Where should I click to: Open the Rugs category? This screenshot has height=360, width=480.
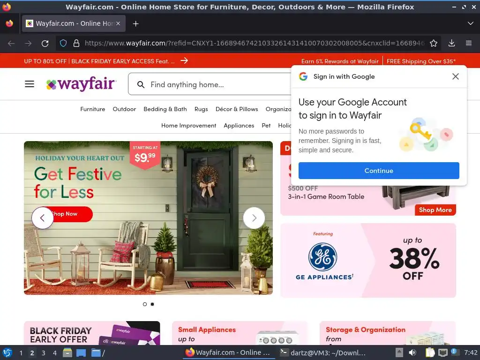(x=201, y=109)
